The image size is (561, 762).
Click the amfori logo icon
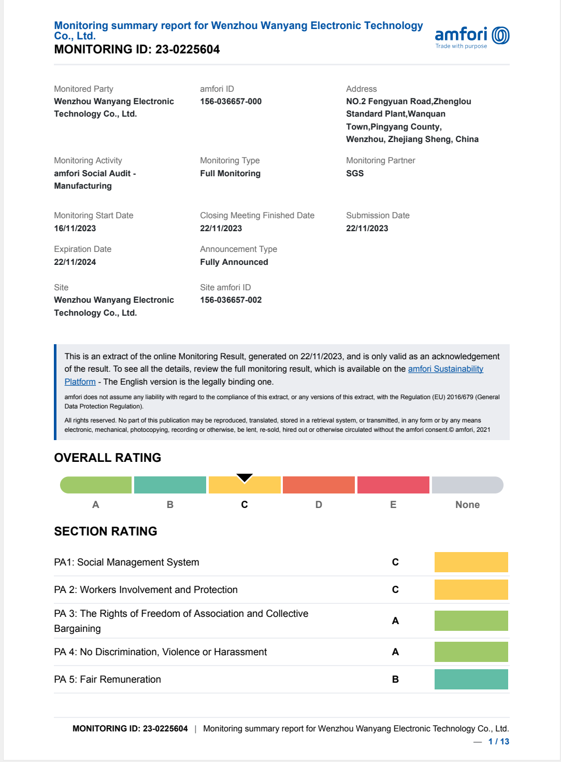[500, 35]
